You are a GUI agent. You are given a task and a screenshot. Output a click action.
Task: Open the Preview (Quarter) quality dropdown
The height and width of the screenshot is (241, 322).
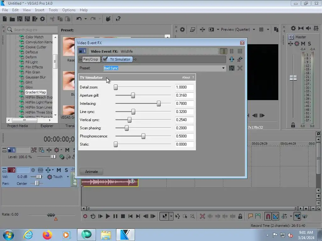click(x=254, y=29)
